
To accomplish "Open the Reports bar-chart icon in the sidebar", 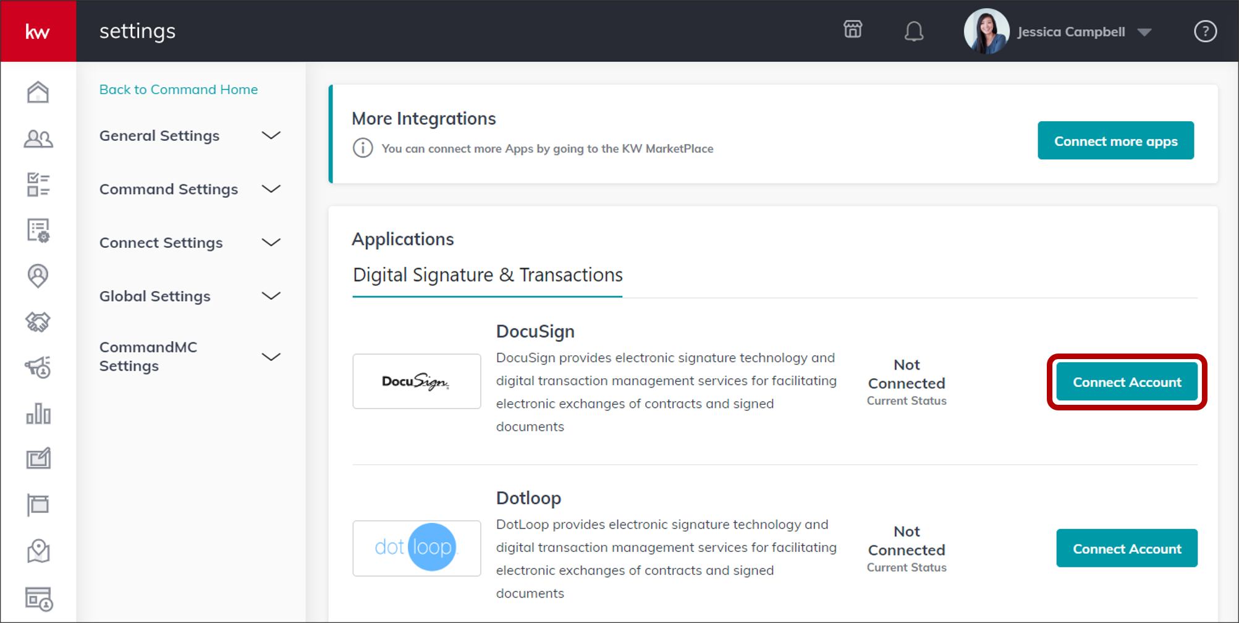I will coord(38,413).
